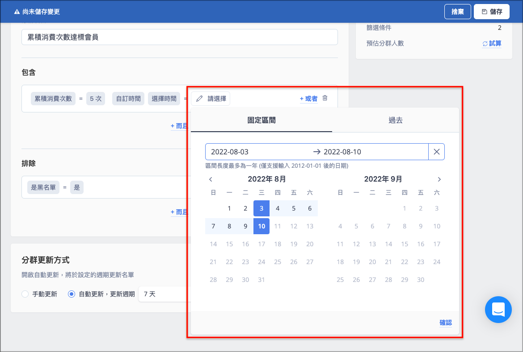Open the 5 次 value chip
523x352 pixels.
click(x=96, y=99)
